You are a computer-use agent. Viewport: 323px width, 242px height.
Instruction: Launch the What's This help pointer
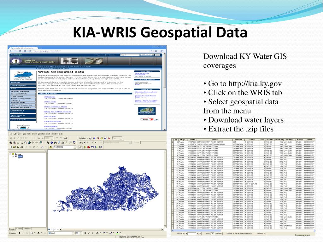coord(101,147)
